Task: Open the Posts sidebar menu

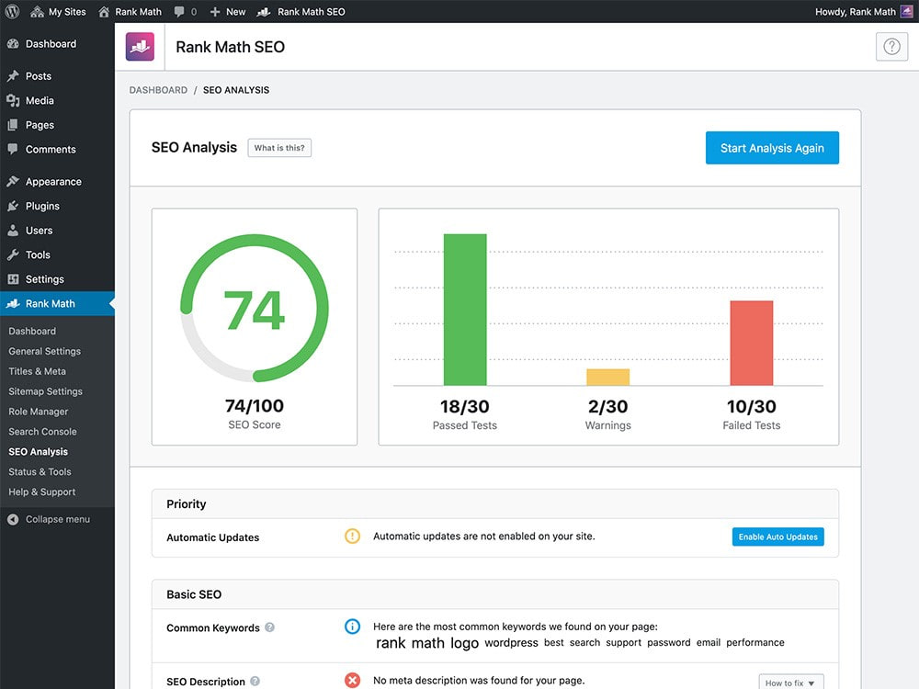Action: (x=57, y=76)
